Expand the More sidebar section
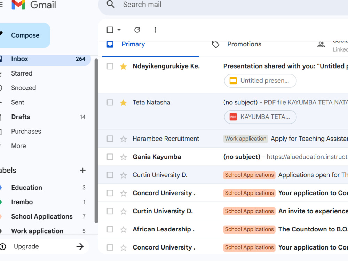 [x=18, y=146]
